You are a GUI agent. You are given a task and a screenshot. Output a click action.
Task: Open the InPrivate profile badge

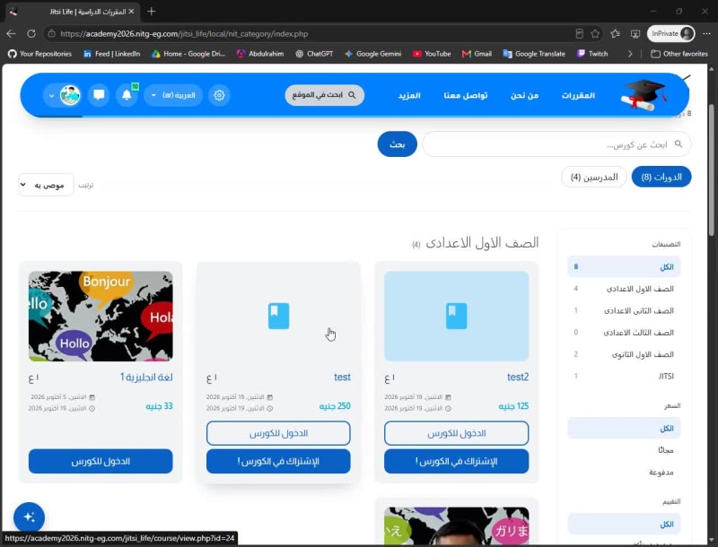670,33
